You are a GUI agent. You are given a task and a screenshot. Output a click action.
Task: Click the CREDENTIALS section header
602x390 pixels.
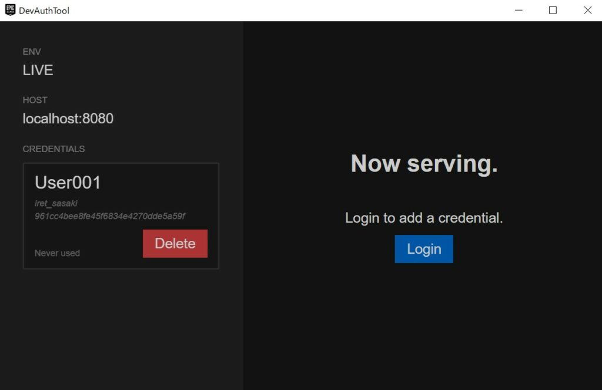[53, 149]
